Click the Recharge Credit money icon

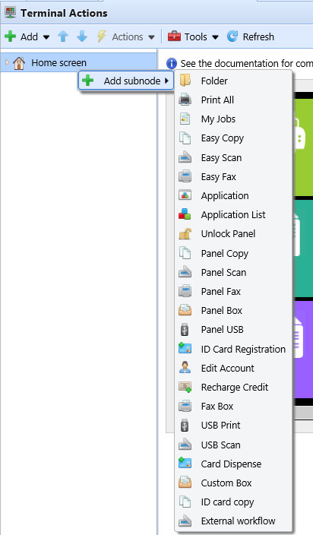coord(185,387)
